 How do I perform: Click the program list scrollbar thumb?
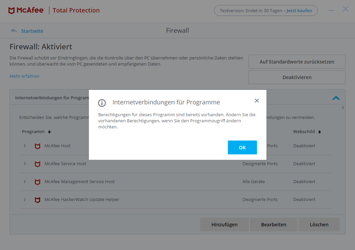tap(343, 108)
